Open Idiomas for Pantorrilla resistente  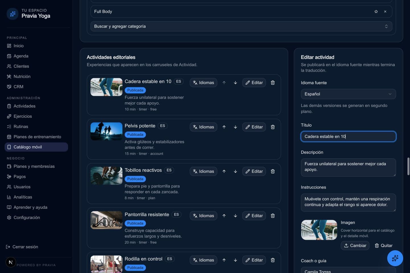[x=204, y=216]
